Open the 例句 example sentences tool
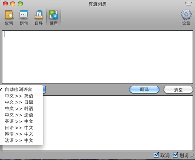Screen dimensions: 195x160 point(24,17)
